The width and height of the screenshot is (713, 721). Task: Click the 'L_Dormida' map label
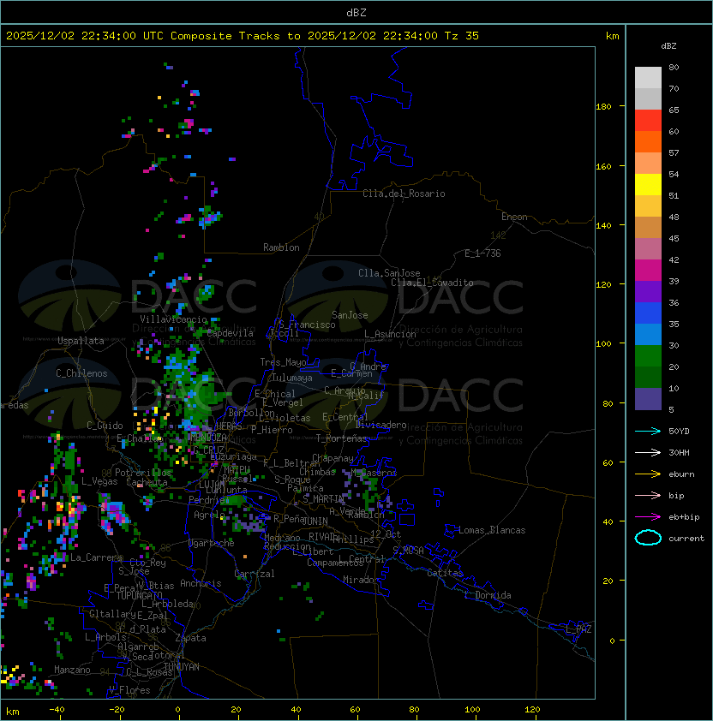point(488,595)
